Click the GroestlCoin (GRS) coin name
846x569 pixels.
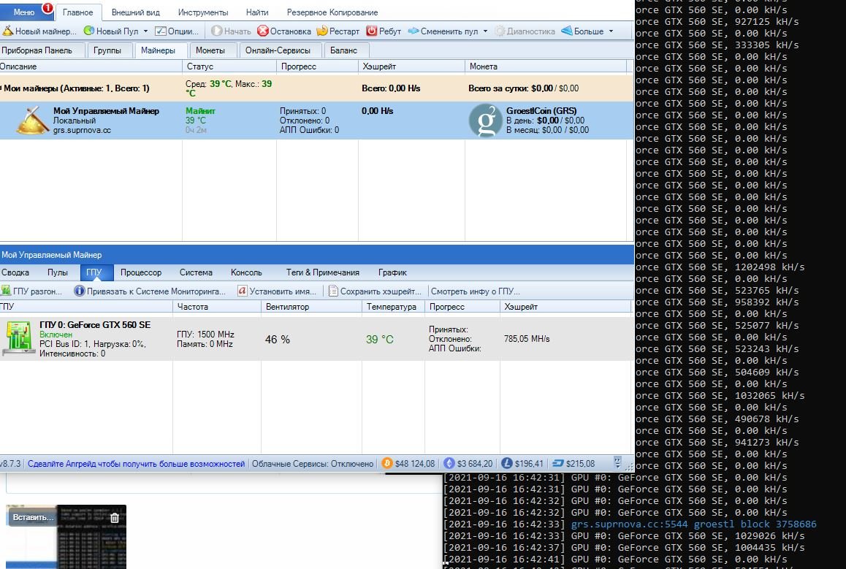pyautogui.click(x=541, y=110)
